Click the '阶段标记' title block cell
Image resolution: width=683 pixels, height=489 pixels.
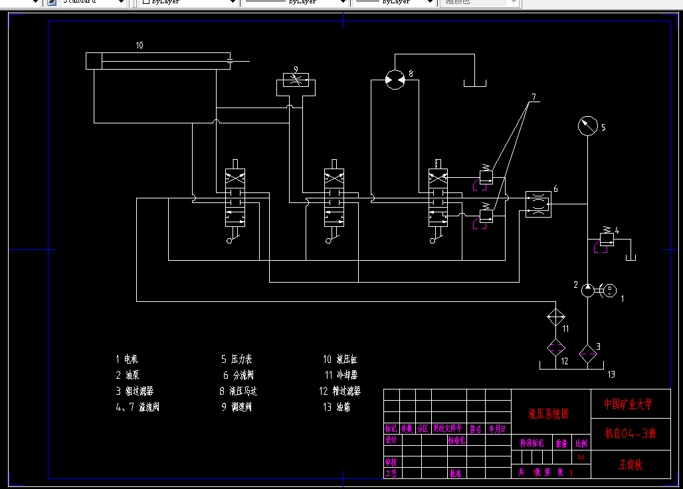coord(532,443)
